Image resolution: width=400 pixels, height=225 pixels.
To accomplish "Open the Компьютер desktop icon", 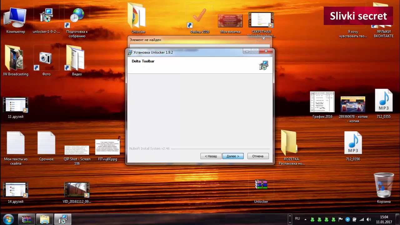I will (x=15, y=20).
